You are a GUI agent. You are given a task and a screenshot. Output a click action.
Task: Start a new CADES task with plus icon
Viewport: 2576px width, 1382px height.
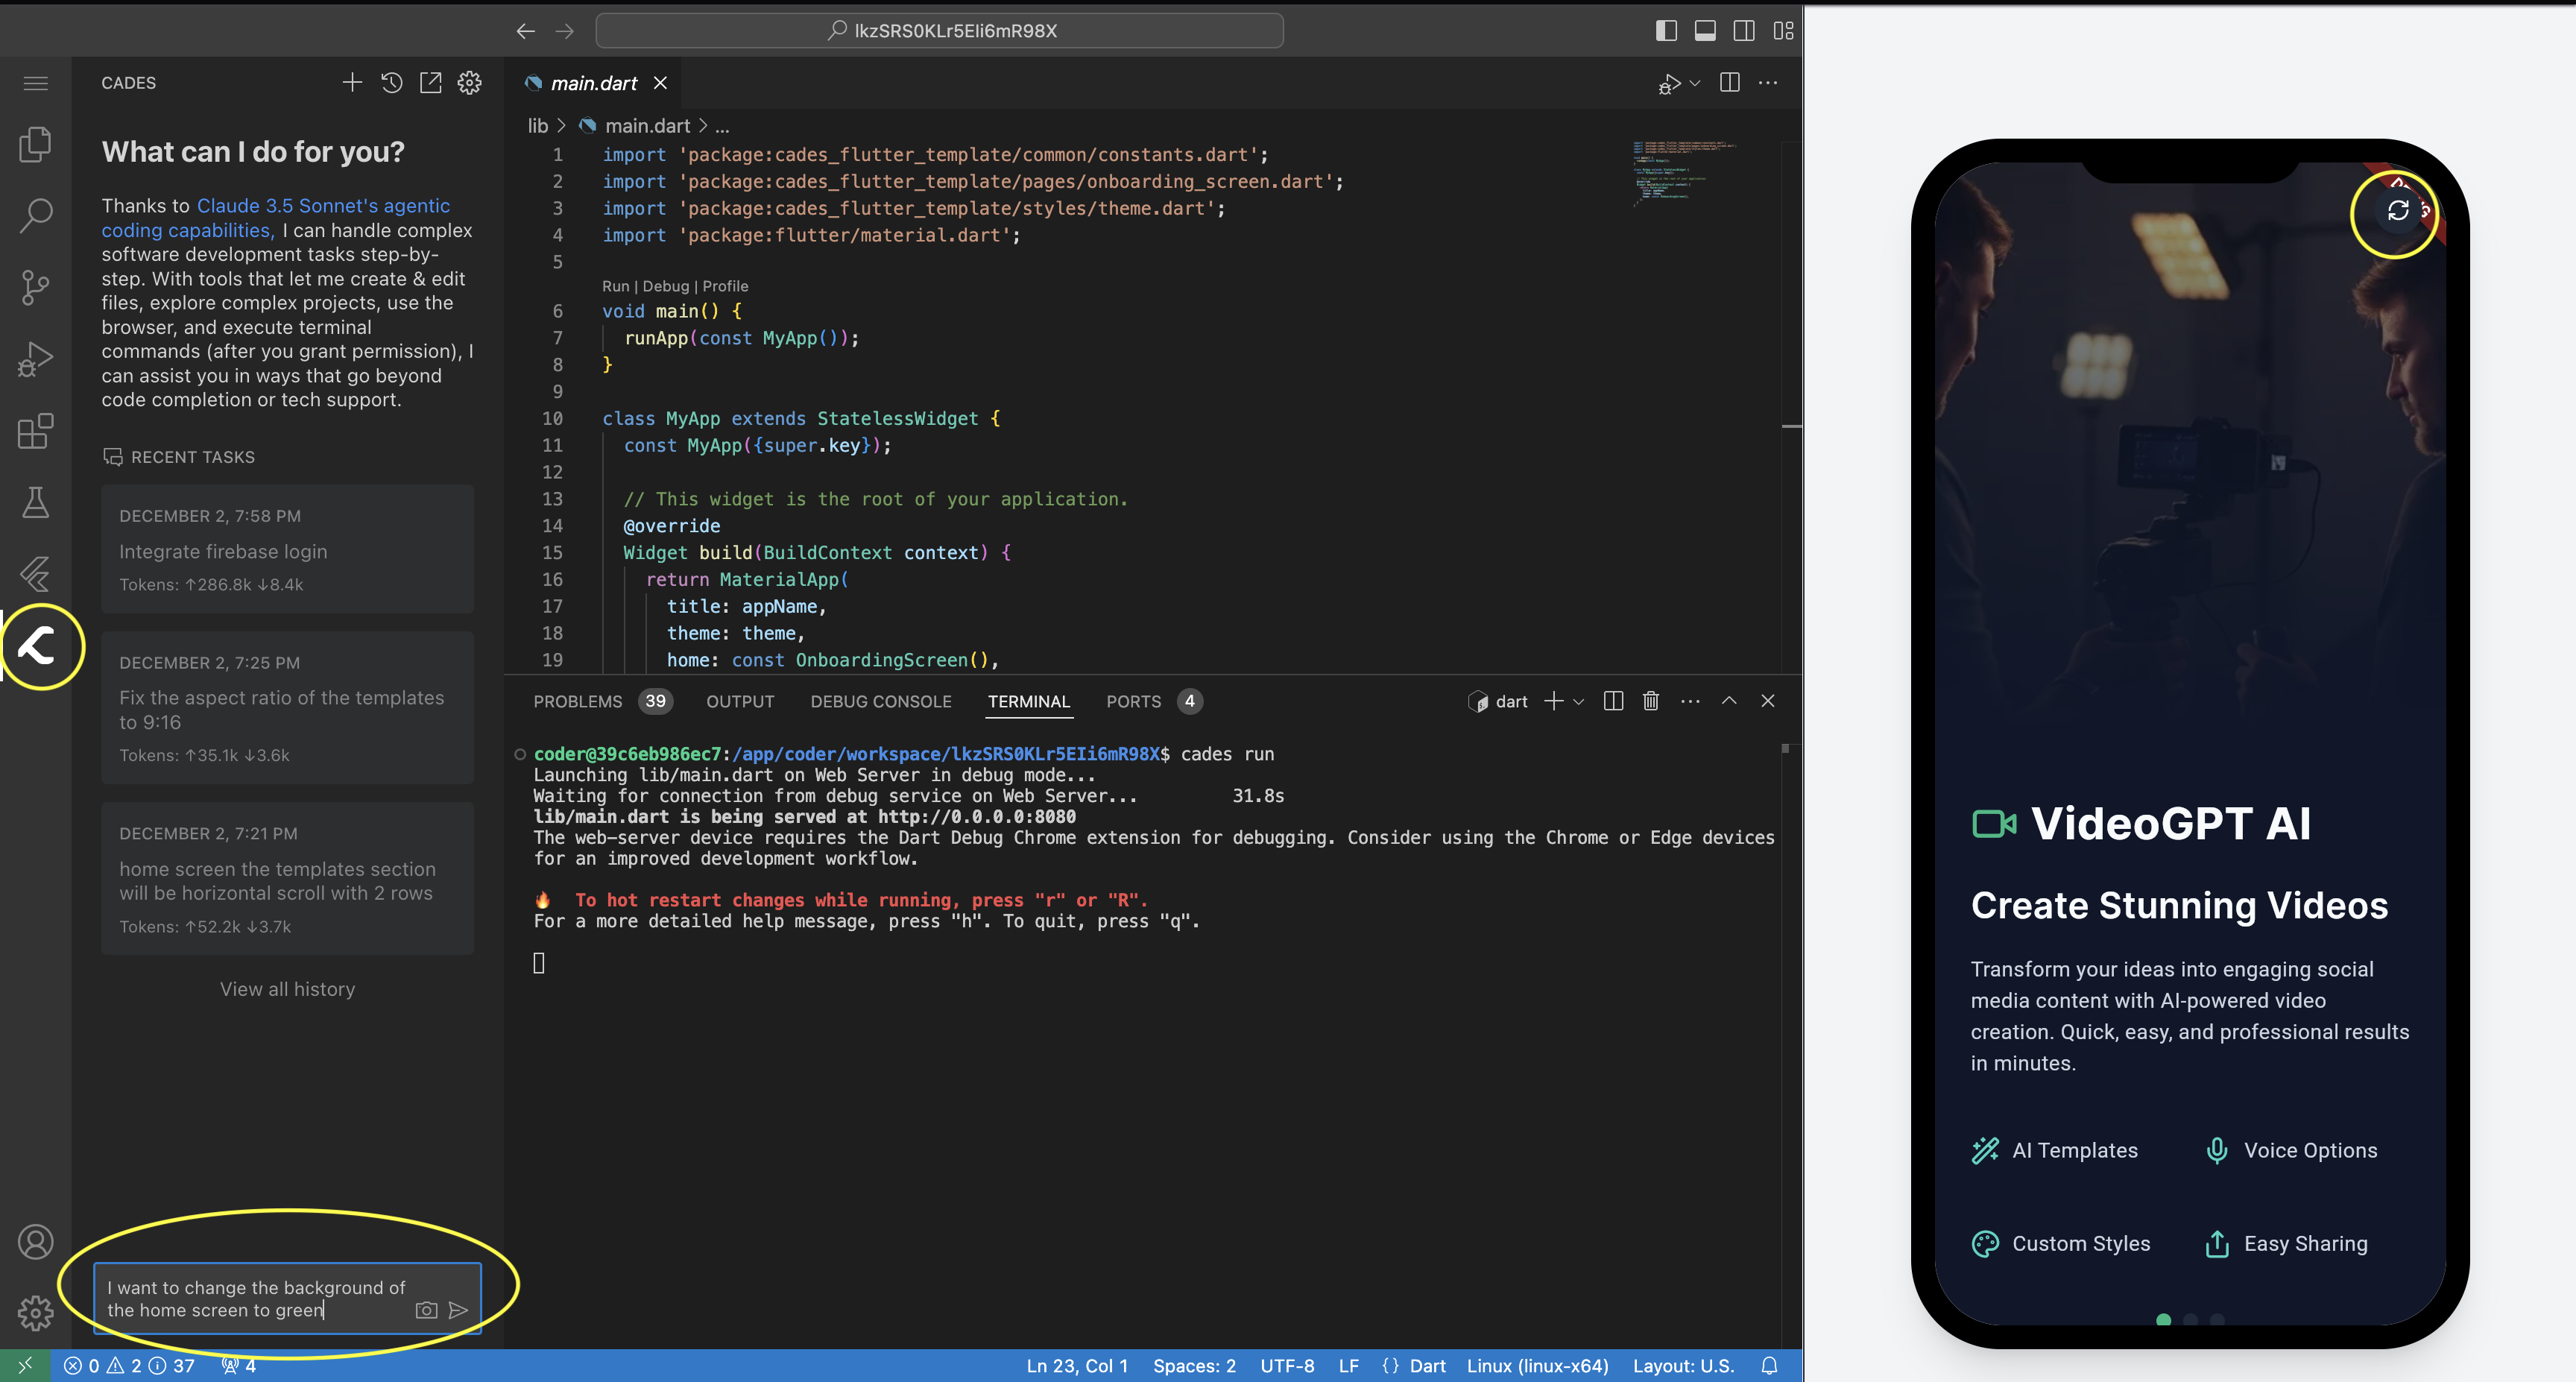[352, 82]
